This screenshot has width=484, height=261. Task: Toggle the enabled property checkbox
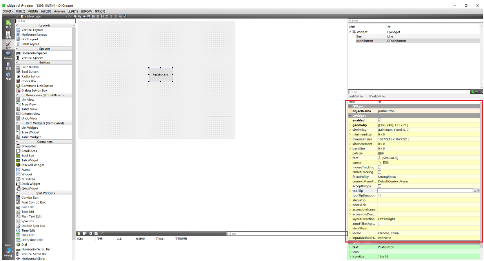[x=379, y=120]
